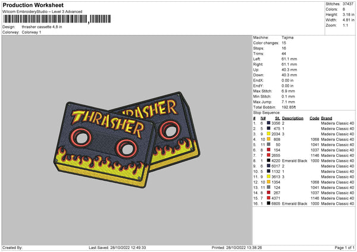
Task: Click the "St." column header
Action: click(x=277, y=118)
